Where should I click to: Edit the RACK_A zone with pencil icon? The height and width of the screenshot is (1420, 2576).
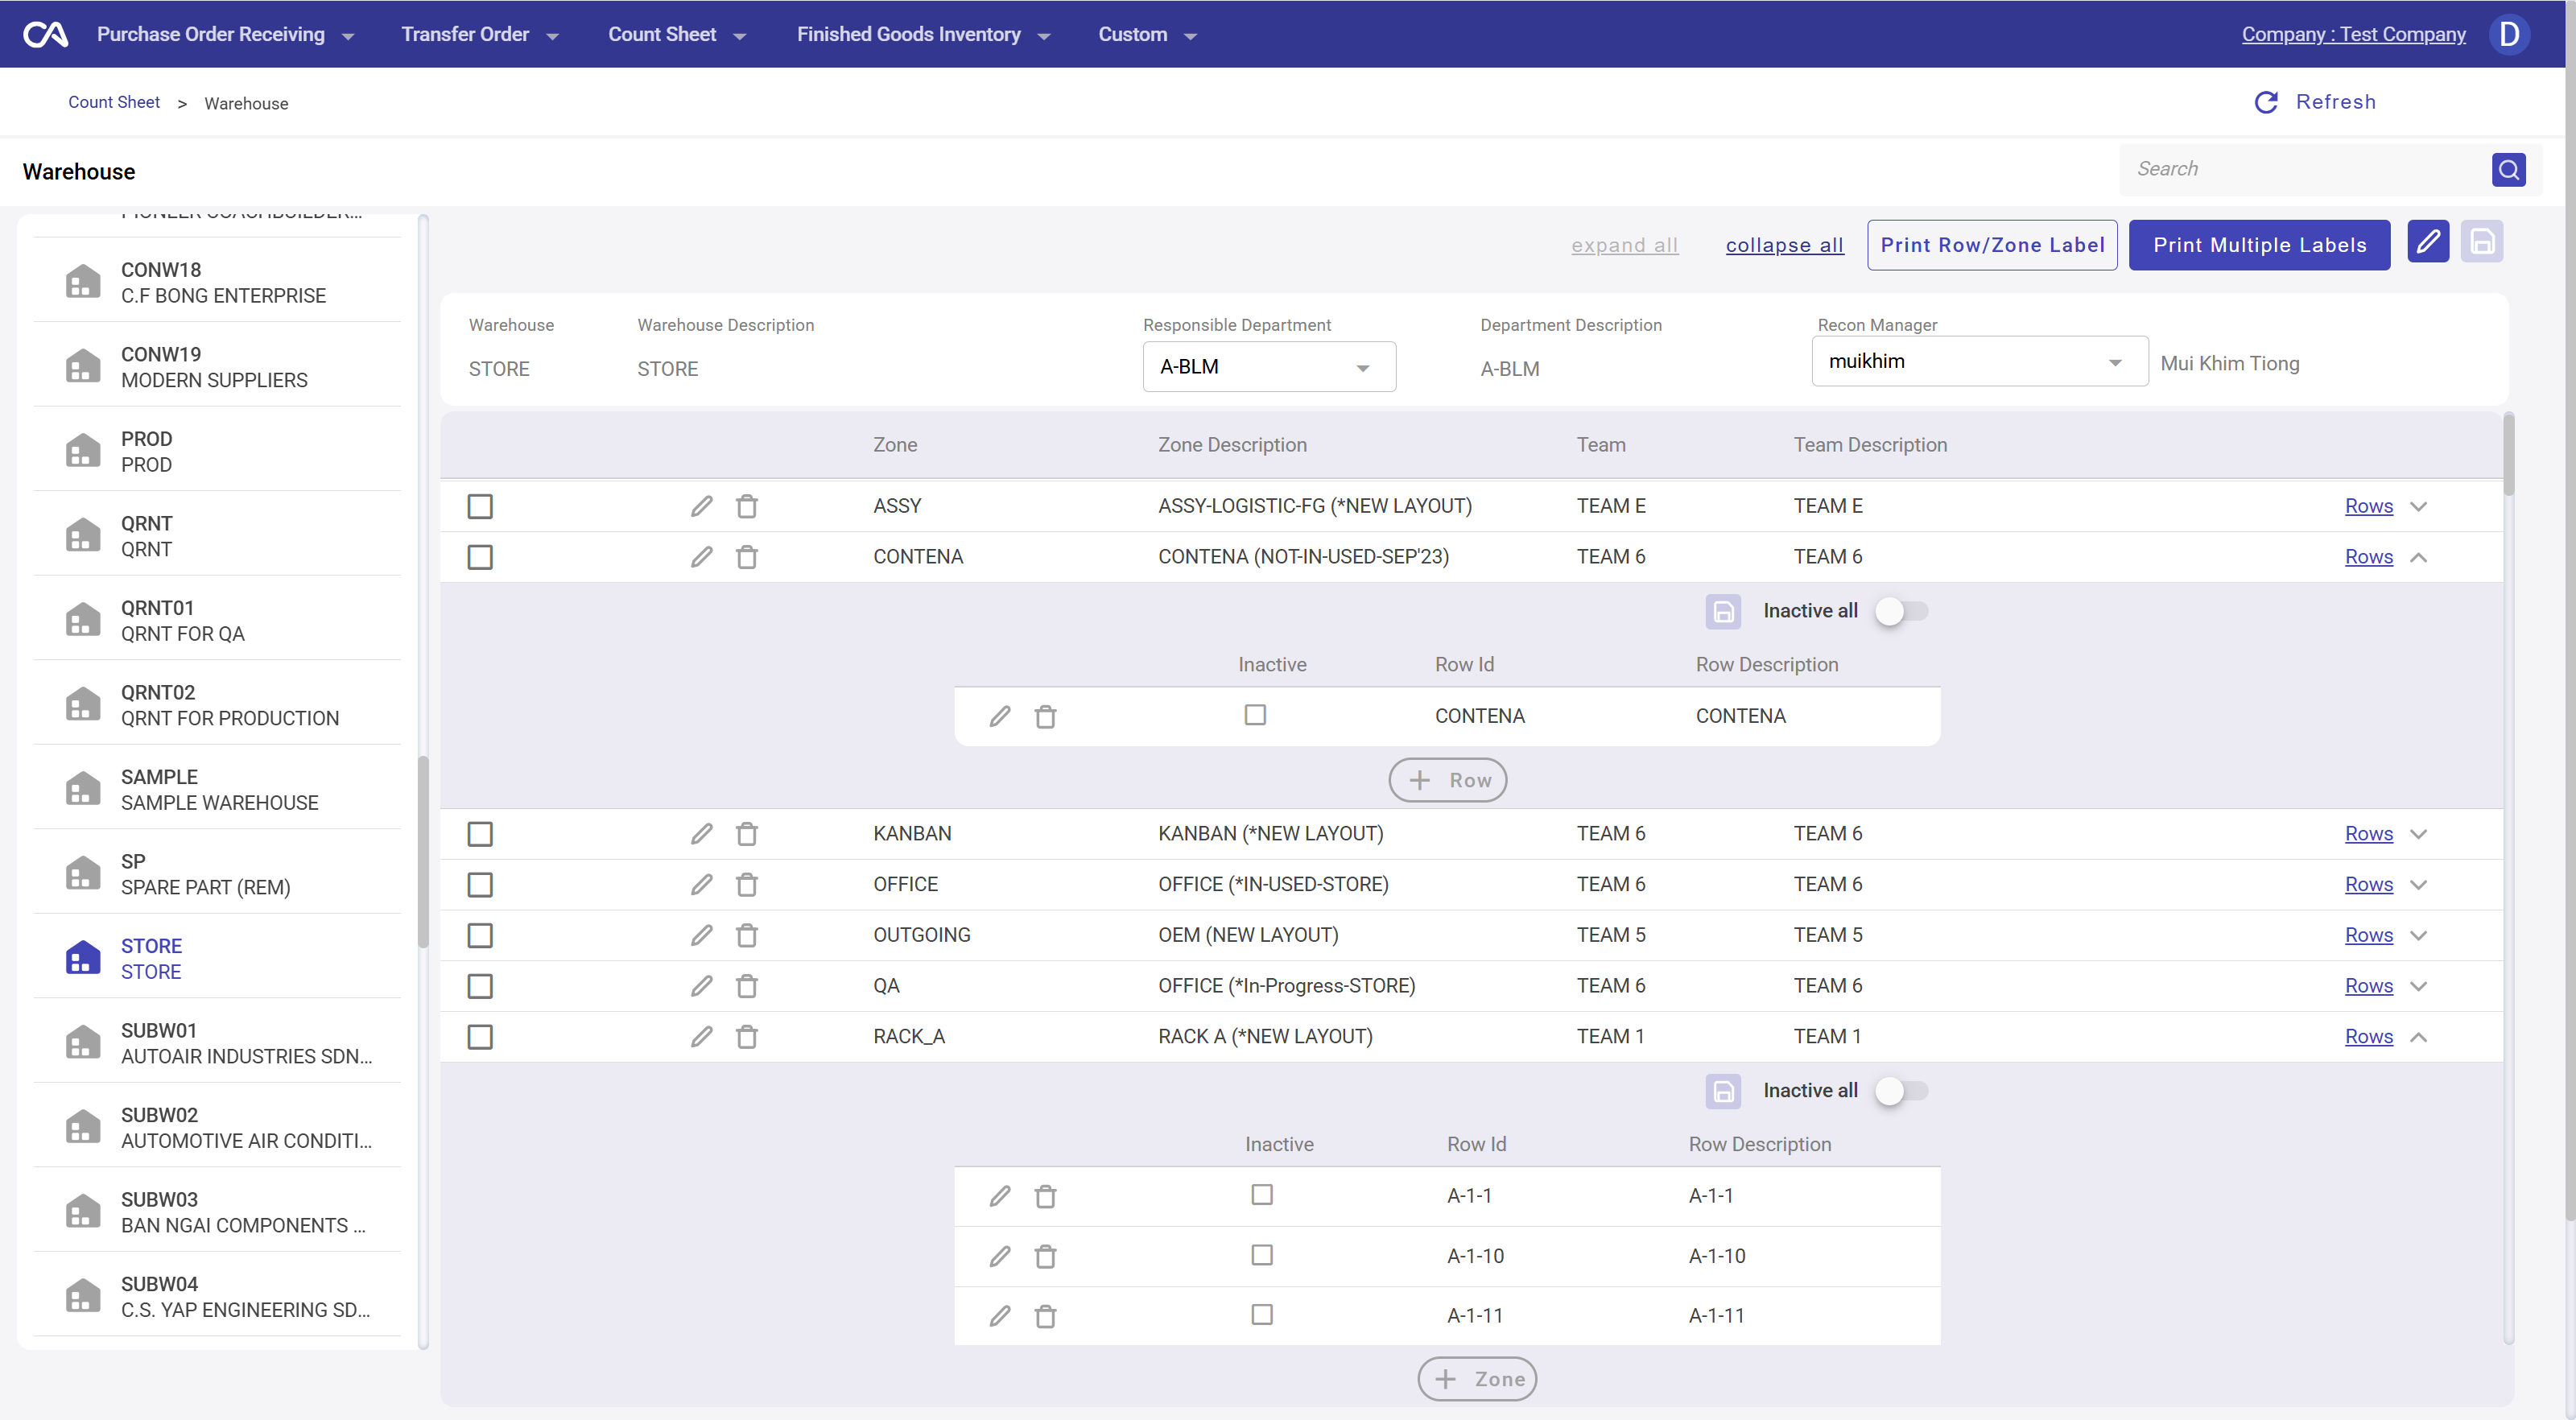tap(702, 1037)
